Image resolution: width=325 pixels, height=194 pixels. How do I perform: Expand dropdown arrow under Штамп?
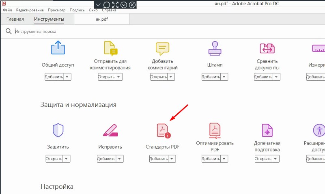tap(224, 77)
